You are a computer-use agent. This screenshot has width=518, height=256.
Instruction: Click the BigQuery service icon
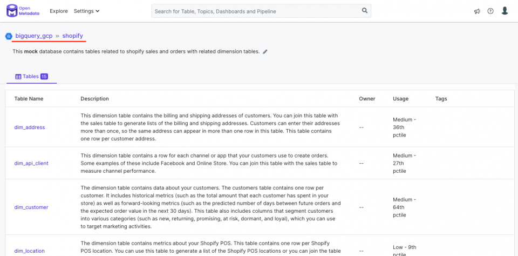pos(9,36)
